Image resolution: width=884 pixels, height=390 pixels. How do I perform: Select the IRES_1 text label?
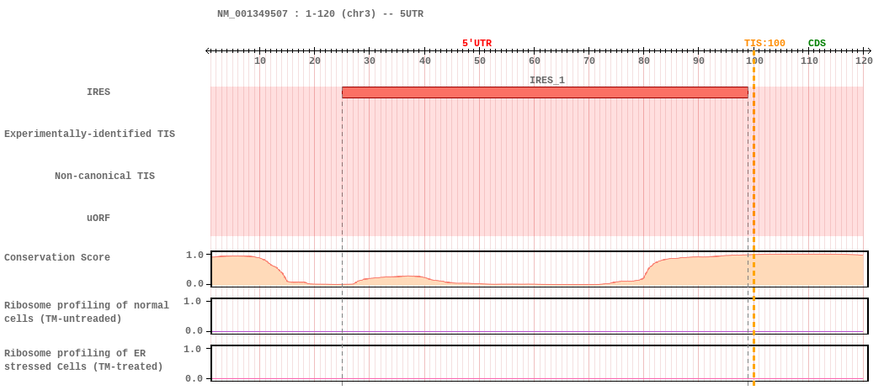coord(546,81)
